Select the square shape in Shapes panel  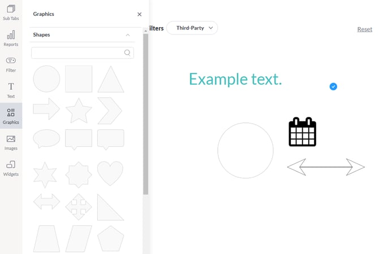pyautogui.click(x=79, y=78)
